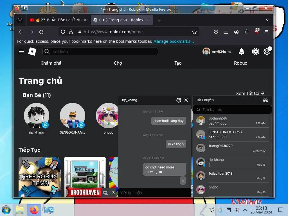Viewport: 288px width, 216px height.
Task: Open site permissions icon in address bar
Action: (79, 32)
